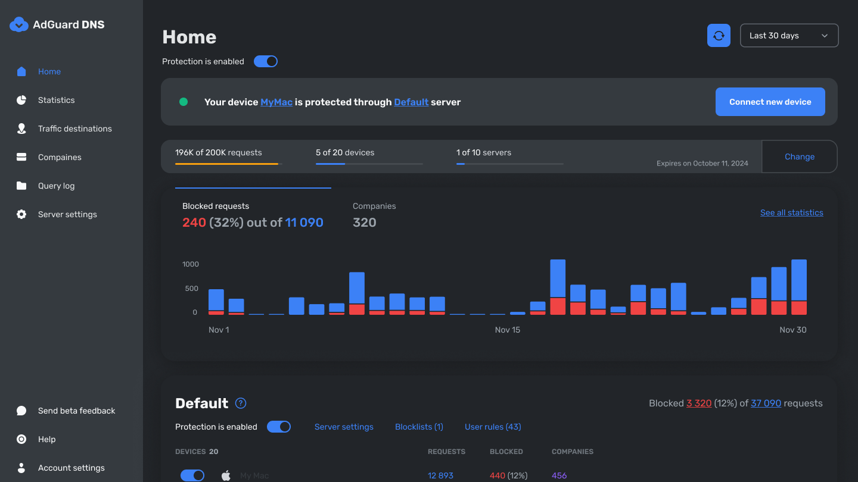The height and width of the screenshot is (482, 858).
Task: Open the help tooltip next to Default
Action: 240,403
